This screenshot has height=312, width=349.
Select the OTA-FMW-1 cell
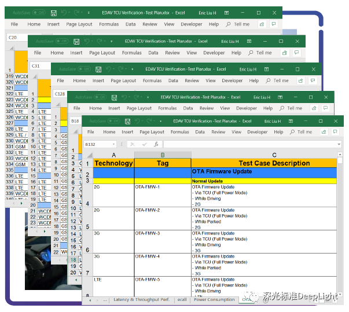pyautogui.click(x=163, y=196)
